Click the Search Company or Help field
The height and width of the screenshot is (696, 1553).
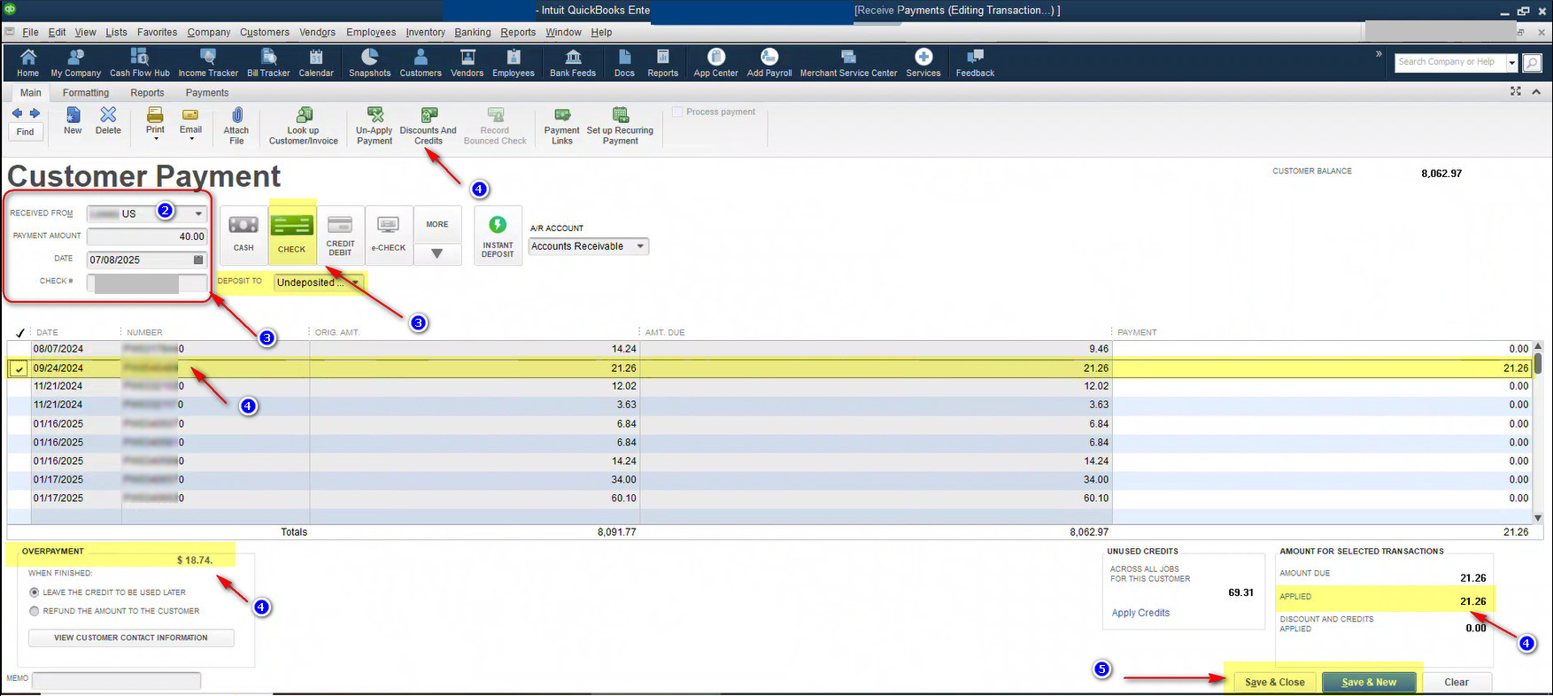1449,63
